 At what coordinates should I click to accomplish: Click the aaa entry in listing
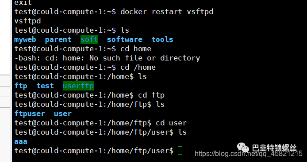point(21,142)
